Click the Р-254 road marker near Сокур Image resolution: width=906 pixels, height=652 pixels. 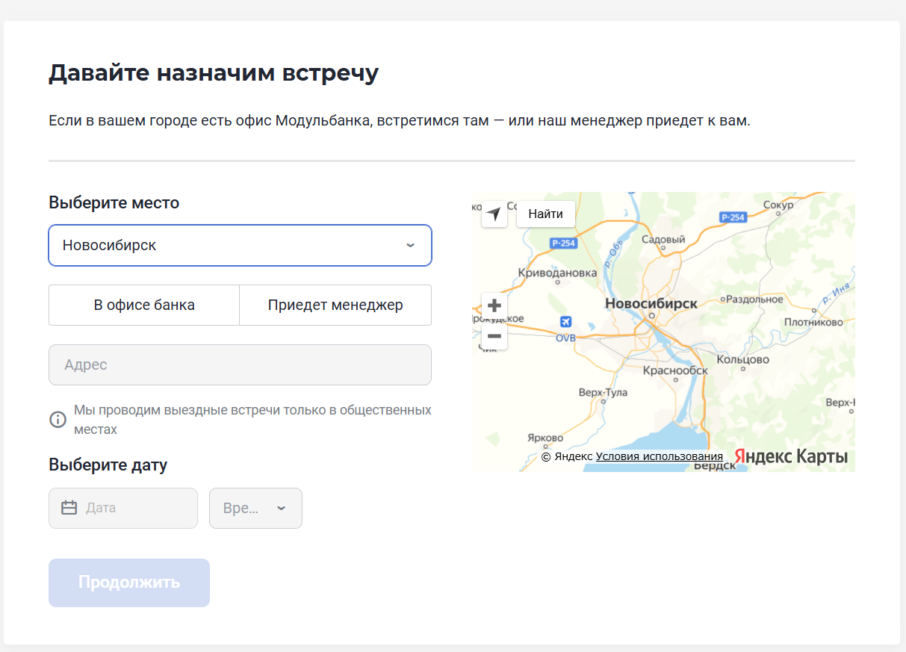click(x=733, y=217)
